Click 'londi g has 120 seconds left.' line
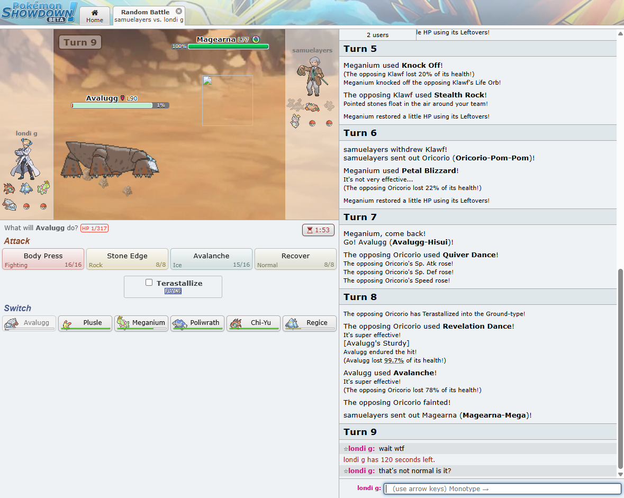624x498 pixels. [x=389, y=459]
